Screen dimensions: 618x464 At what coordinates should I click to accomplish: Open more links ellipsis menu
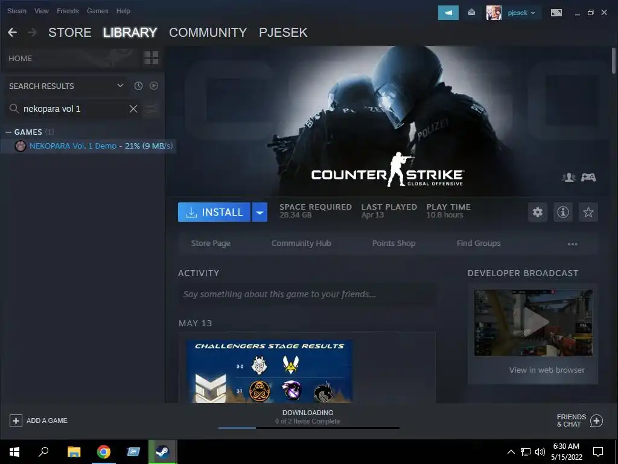(572, 244)
